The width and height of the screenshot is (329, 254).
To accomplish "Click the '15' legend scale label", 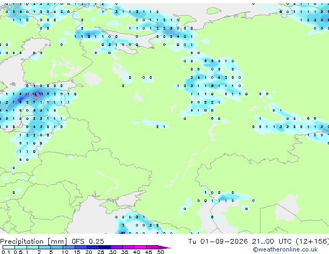I will tap(77, 252).
